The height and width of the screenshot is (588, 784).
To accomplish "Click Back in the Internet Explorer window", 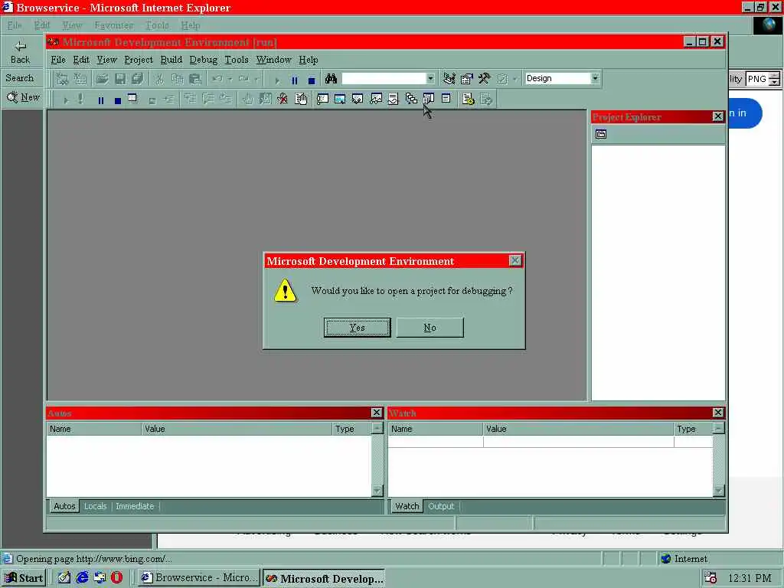I will (x=20, y=53).
